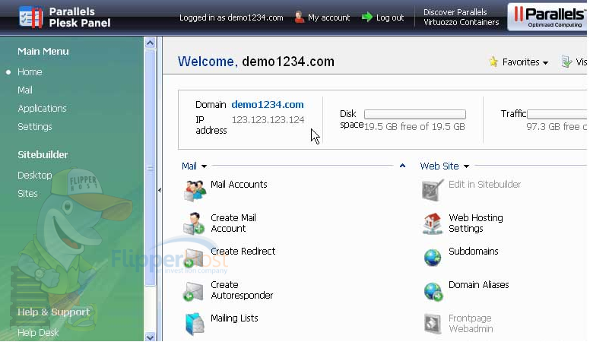Viewport: 590px width, 342px height.
Task: Click the sidebar scrollbar down arrow
Action: [x=150, y=337]
